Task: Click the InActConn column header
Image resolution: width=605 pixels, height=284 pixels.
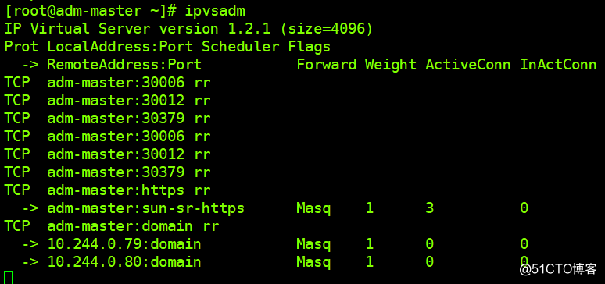Action: pyautogui.click(x=558, y=65)
